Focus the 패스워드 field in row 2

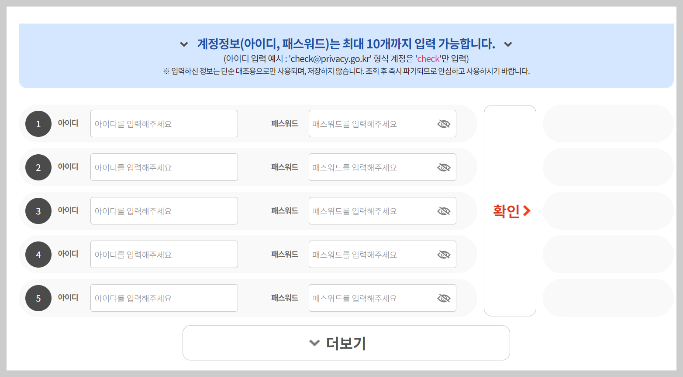click(376, 167)
